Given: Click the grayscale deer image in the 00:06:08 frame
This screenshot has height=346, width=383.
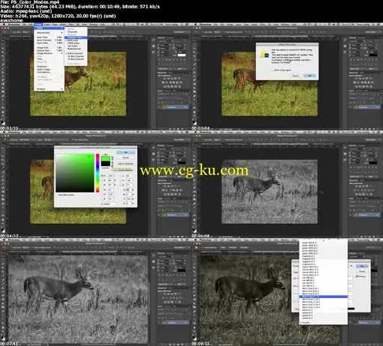Looking at the screenshot, I should (269, 192).
